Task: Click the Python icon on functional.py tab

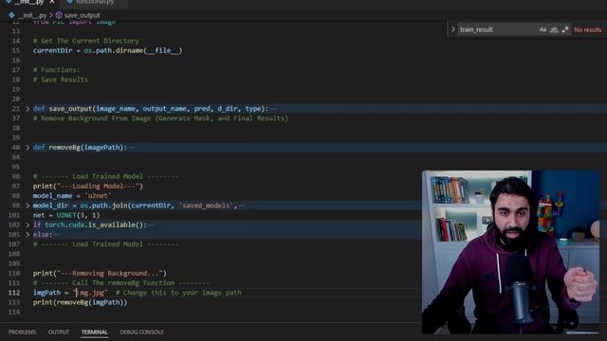Action: coord(69,2)
